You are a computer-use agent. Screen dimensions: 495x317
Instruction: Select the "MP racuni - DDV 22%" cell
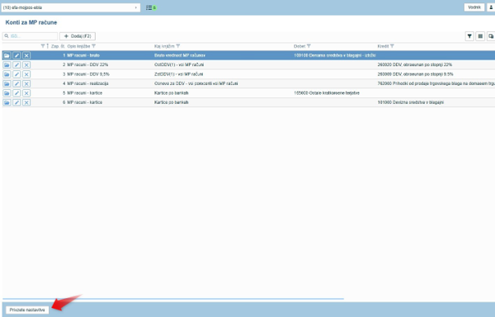click(88, 65)
